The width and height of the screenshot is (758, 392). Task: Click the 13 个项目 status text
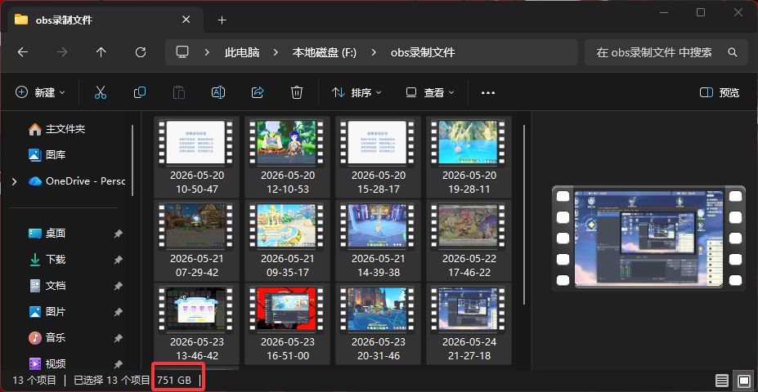pos(34,380)
